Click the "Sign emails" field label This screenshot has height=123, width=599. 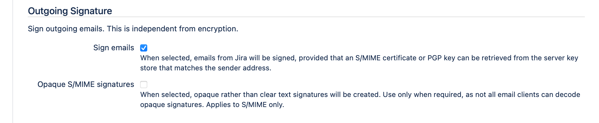pos(114,48)
